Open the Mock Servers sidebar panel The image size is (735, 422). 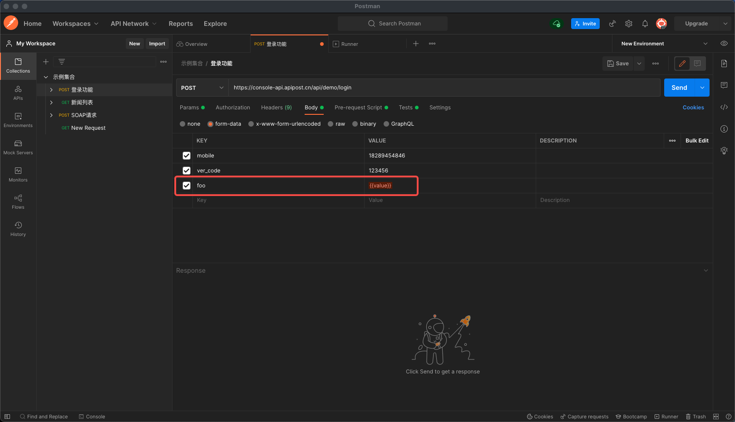tap(18, 147)
